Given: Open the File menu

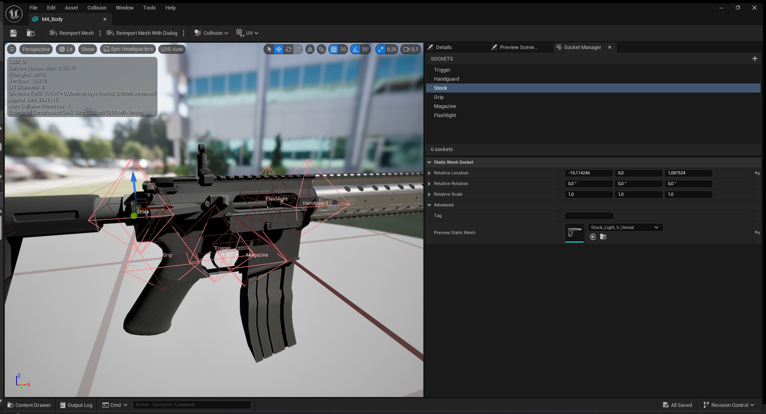Looking at the screenshot, I should point(34,8).
